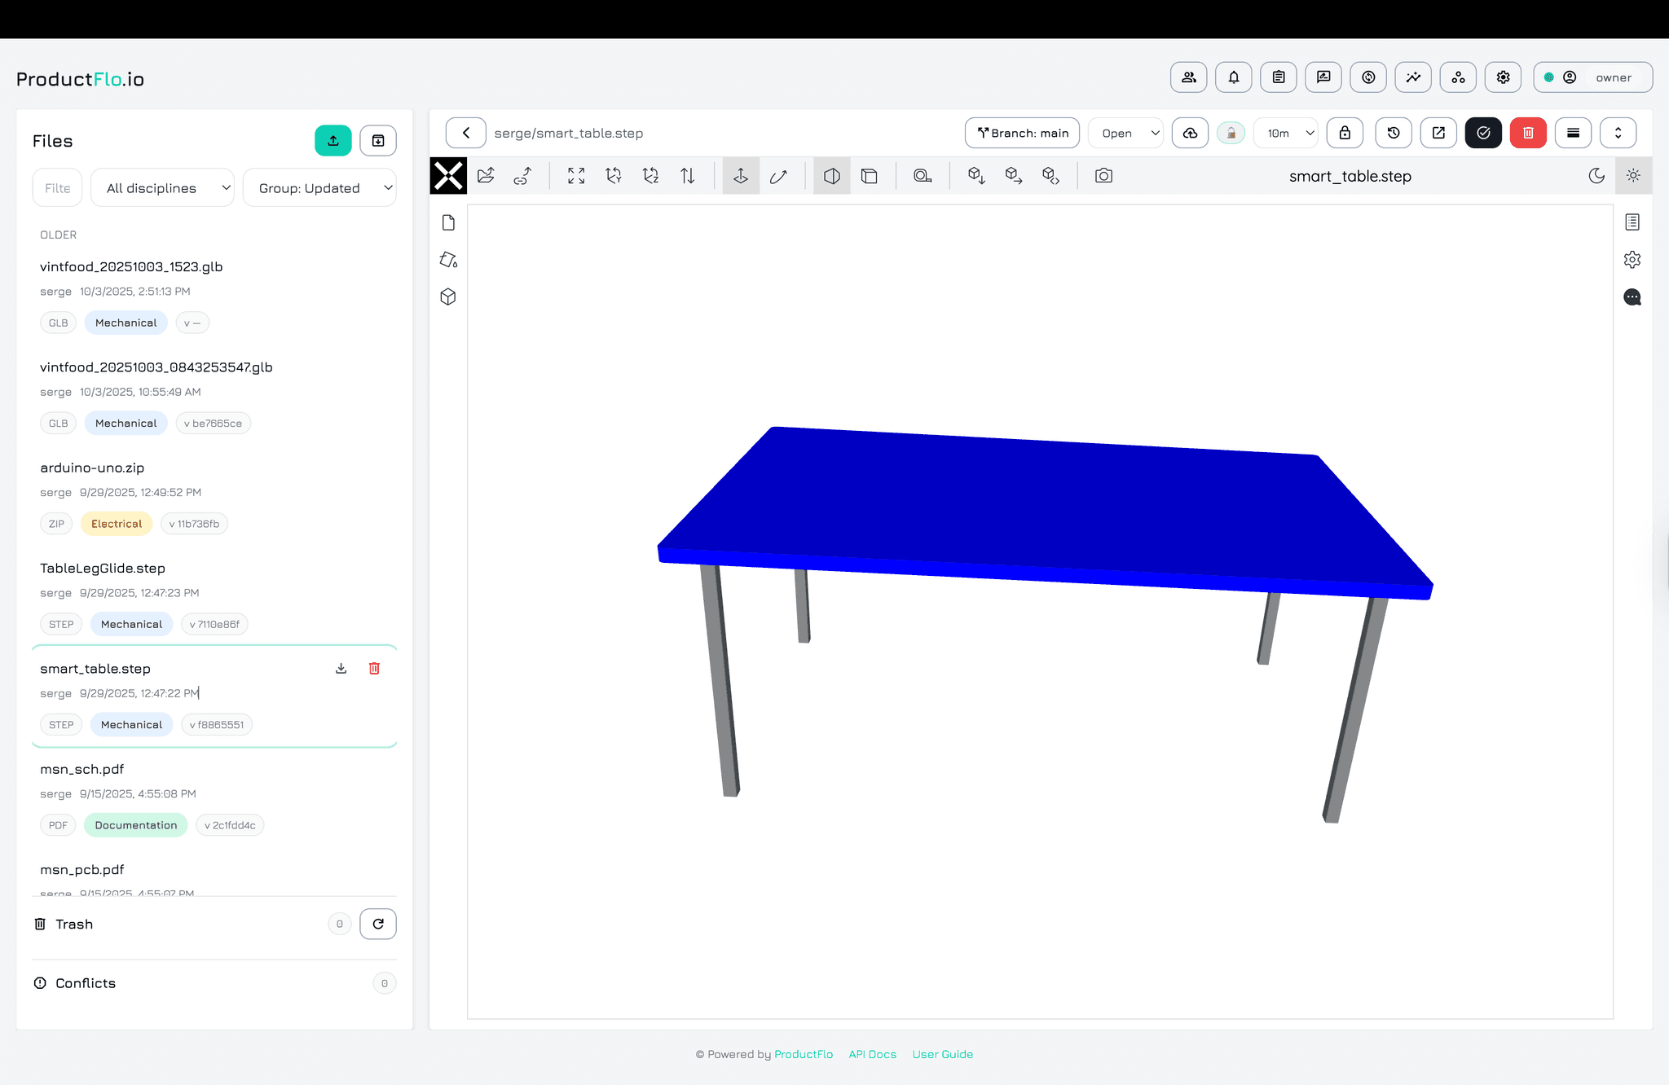
Task: Click the red delete file button in header
Action: tap(1528, 133)
